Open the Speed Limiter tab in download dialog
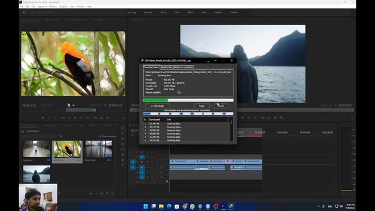The image size is (375, 211). (x=166, y=67)
